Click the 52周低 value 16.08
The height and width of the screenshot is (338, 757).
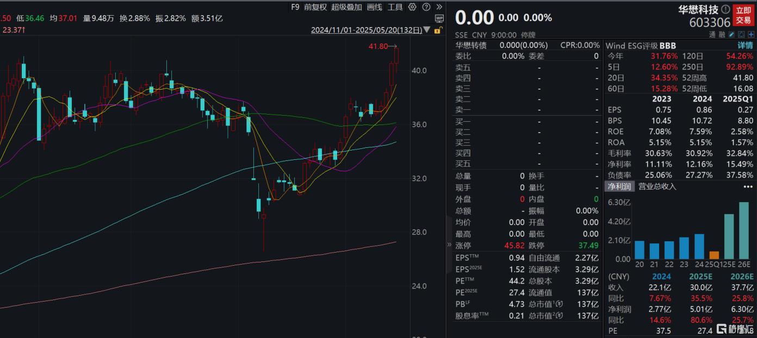pyautogui.click(x=743, y=89)
